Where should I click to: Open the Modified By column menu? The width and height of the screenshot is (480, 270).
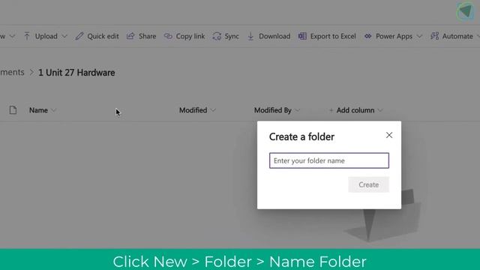click(273, 110)
